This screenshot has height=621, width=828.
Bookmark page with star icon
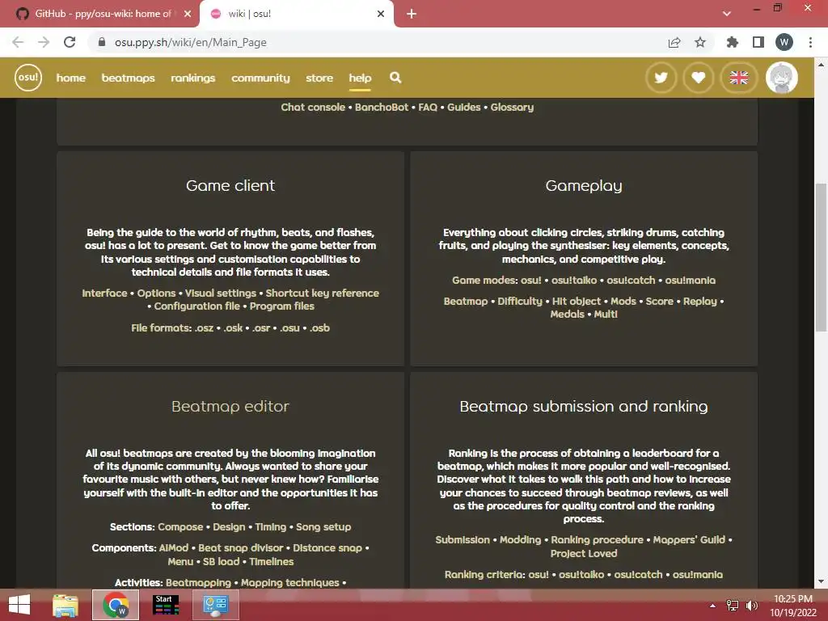pyautogui.click(x=700, y=42)
